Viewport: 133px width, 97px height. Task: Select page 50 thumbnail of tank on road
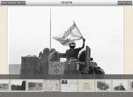click(x=35, y=86)
